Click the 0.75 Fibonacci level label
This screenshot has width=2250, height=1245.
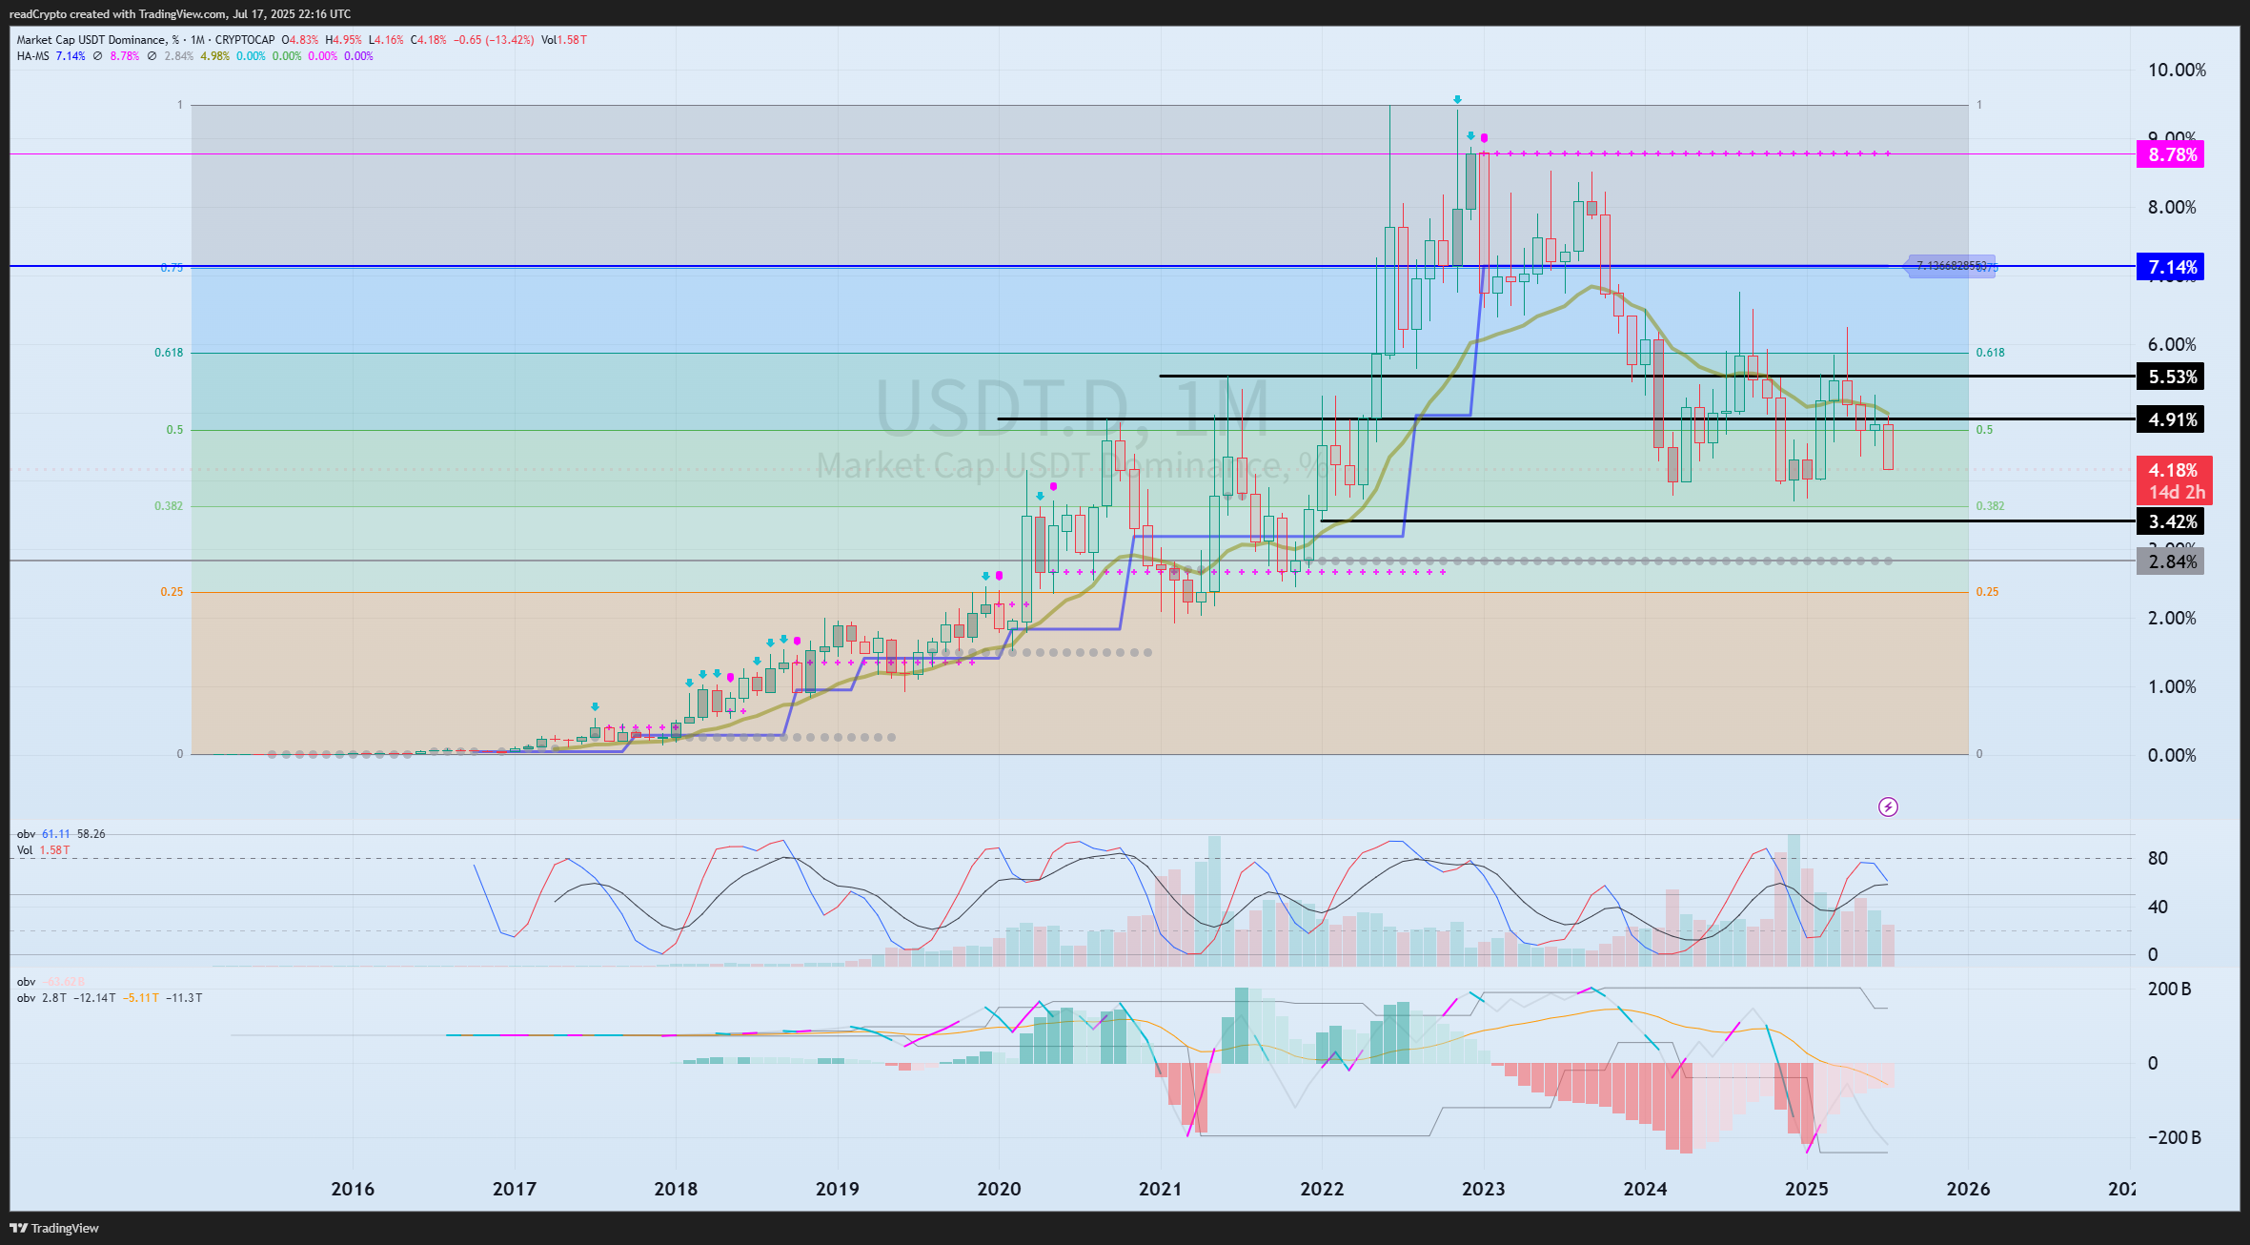[x=172, y=268]
